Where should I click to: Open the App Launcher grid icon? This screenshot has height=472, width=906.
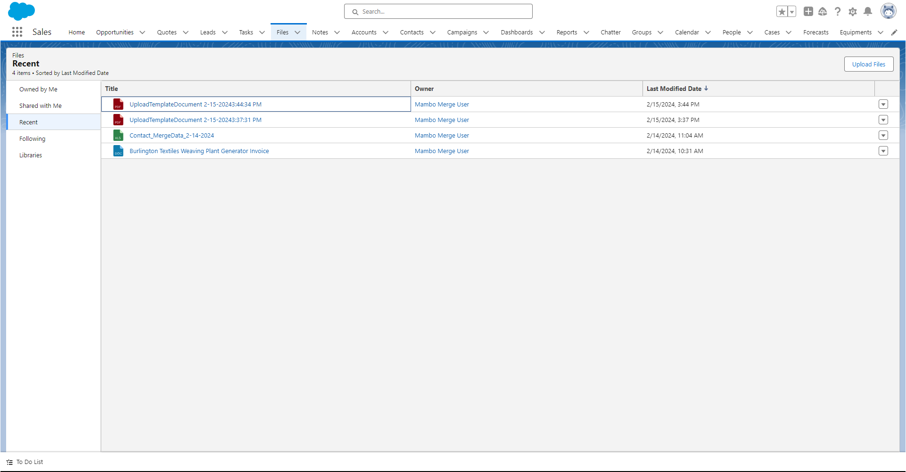(17, 32)
